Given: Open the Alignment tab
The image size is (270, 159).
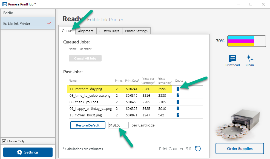Looking at the screenshot, I should [x=86, y=31].
